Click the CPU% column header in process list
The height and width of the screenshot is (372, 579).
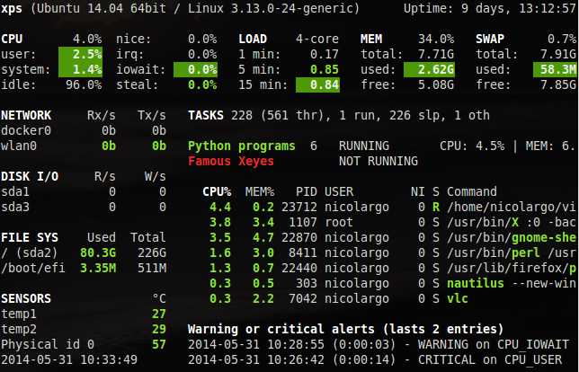tap(217, 191)
